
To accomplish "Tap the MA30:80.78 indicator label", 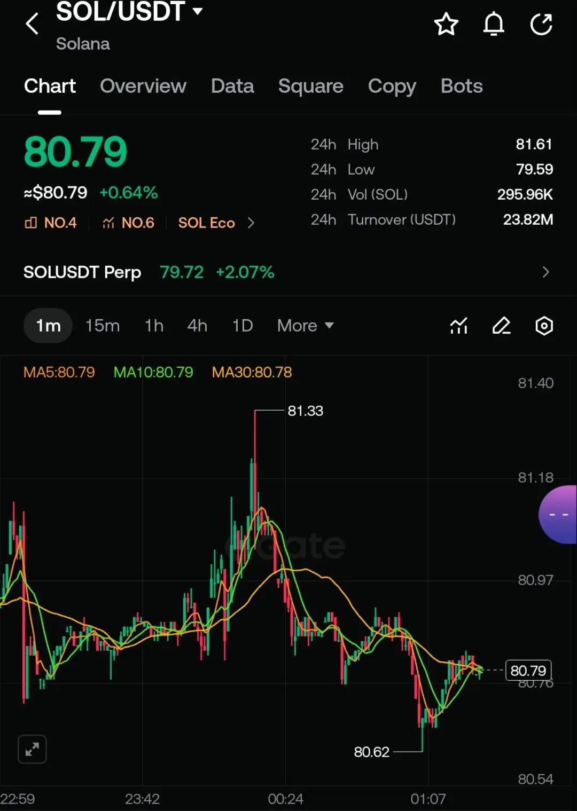I will (252, 372).
